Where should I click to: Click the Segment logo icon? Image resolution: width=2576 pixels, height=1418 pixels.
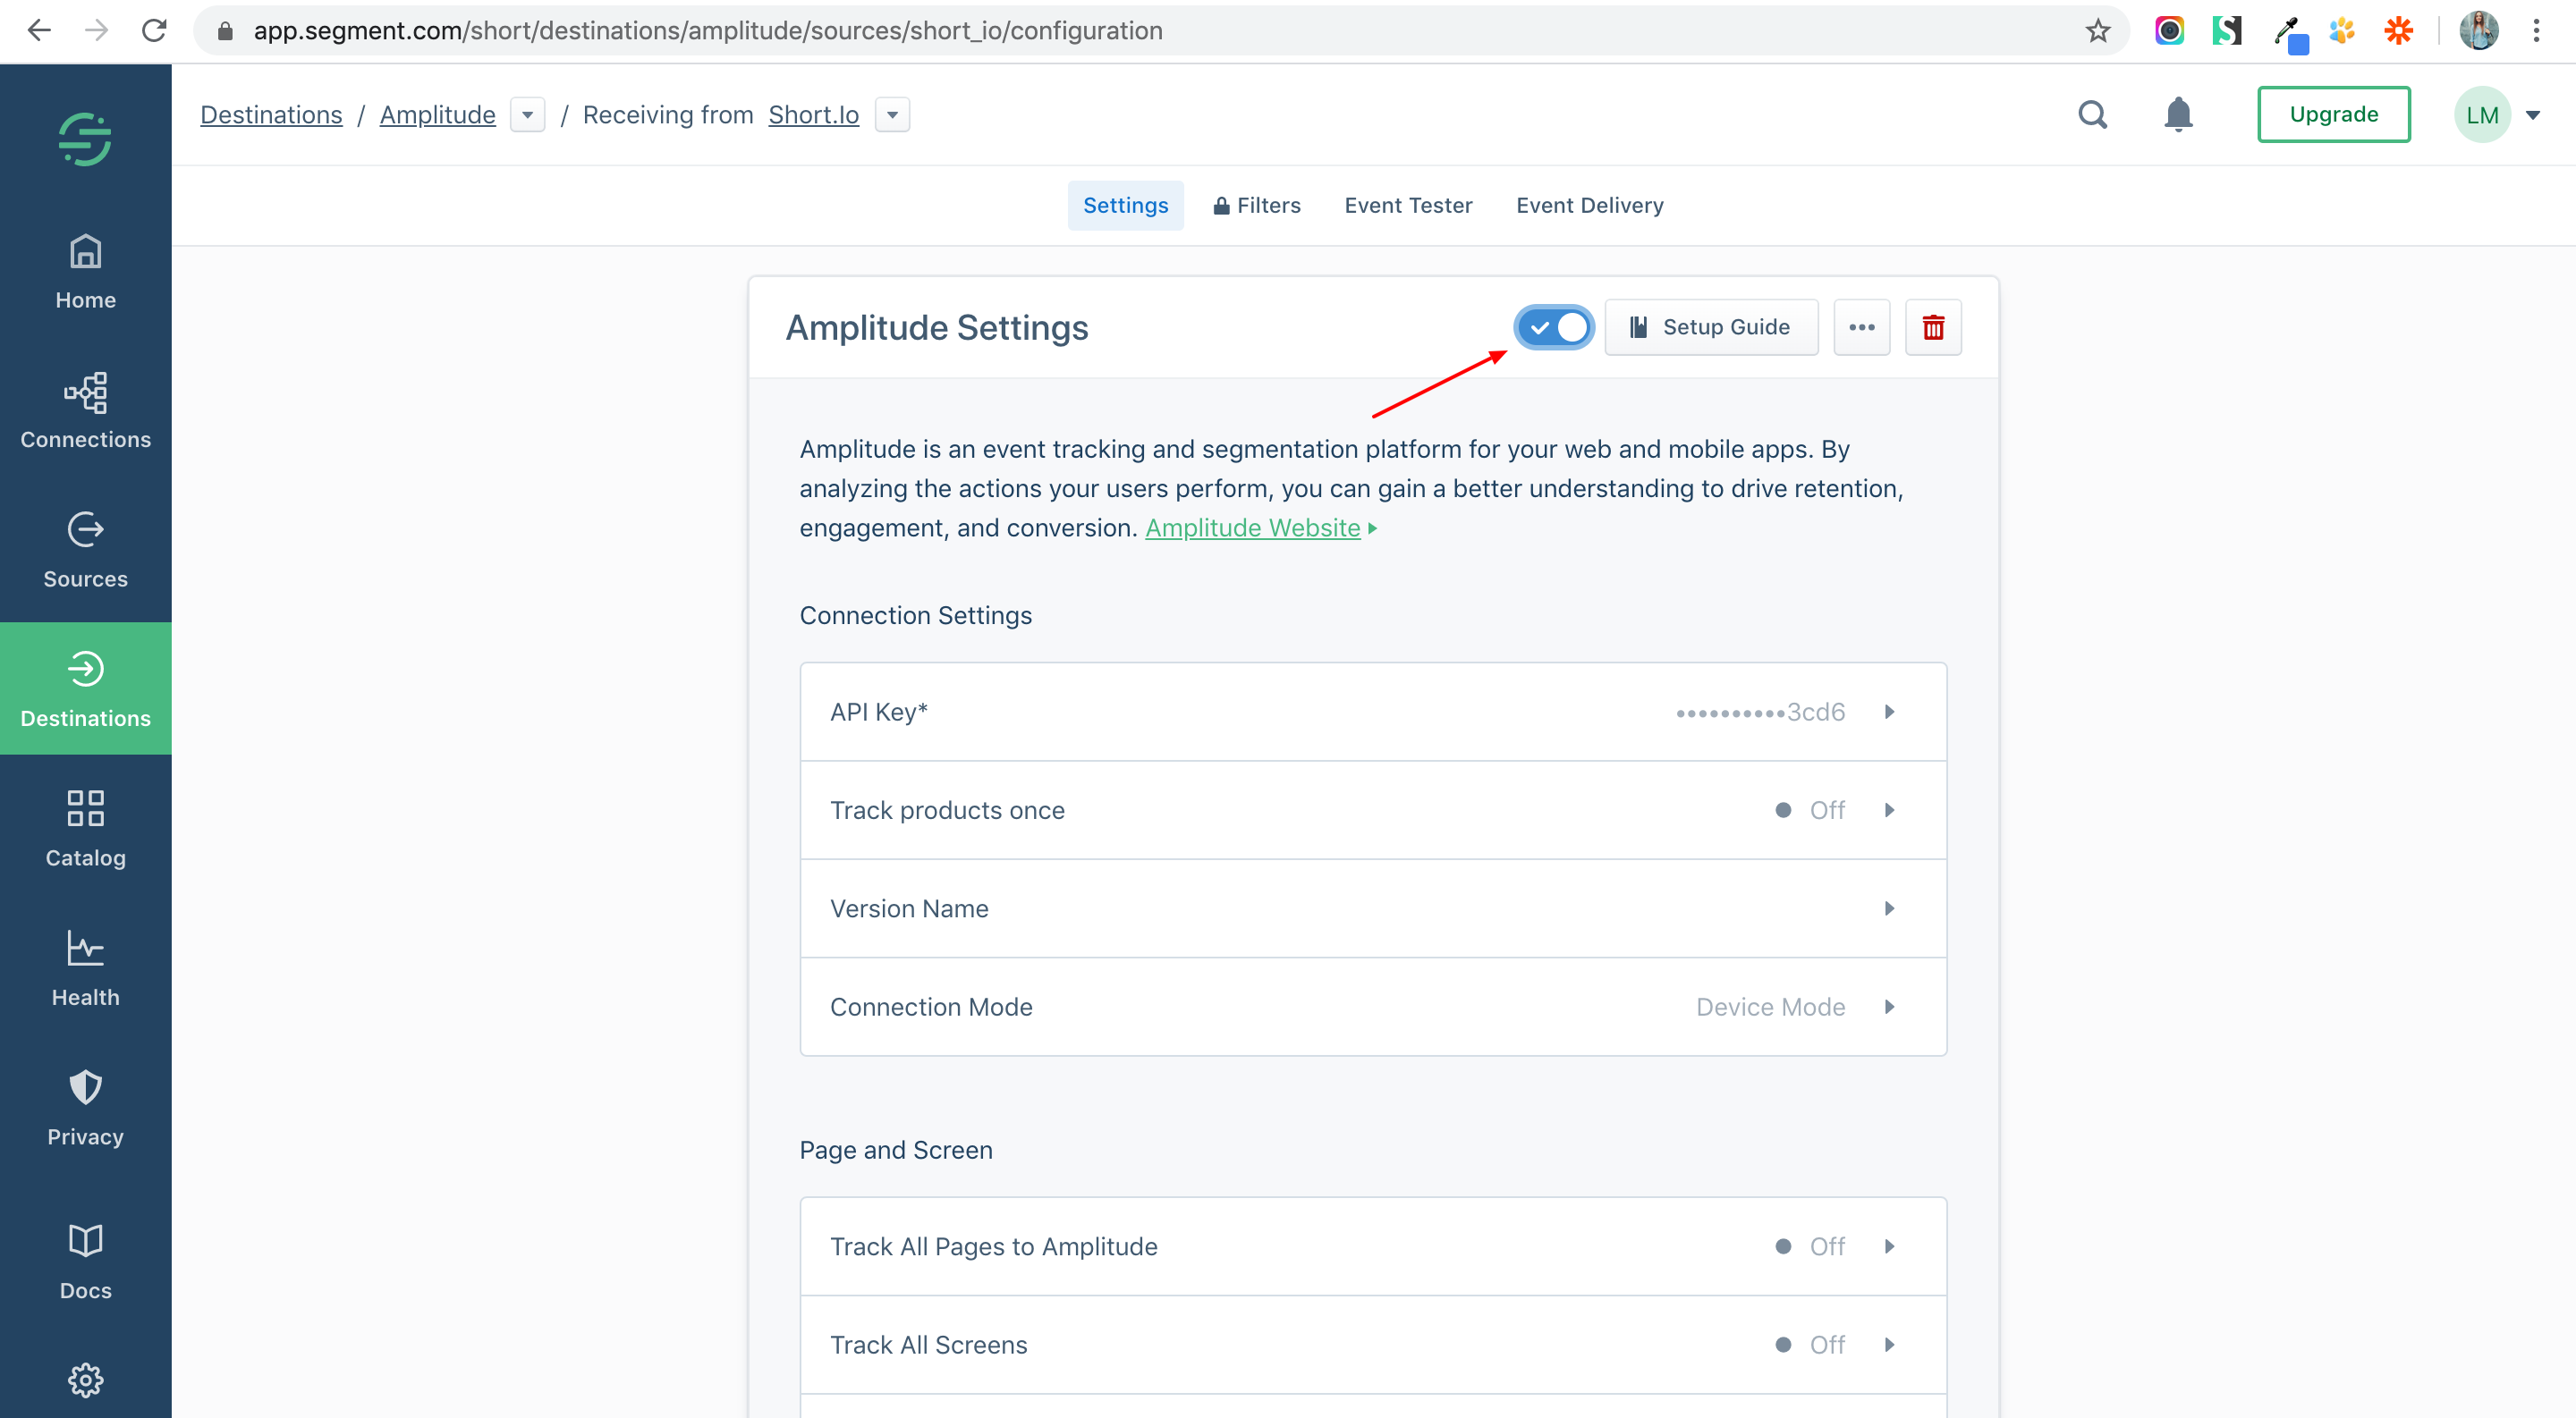(x=85, y=138)
